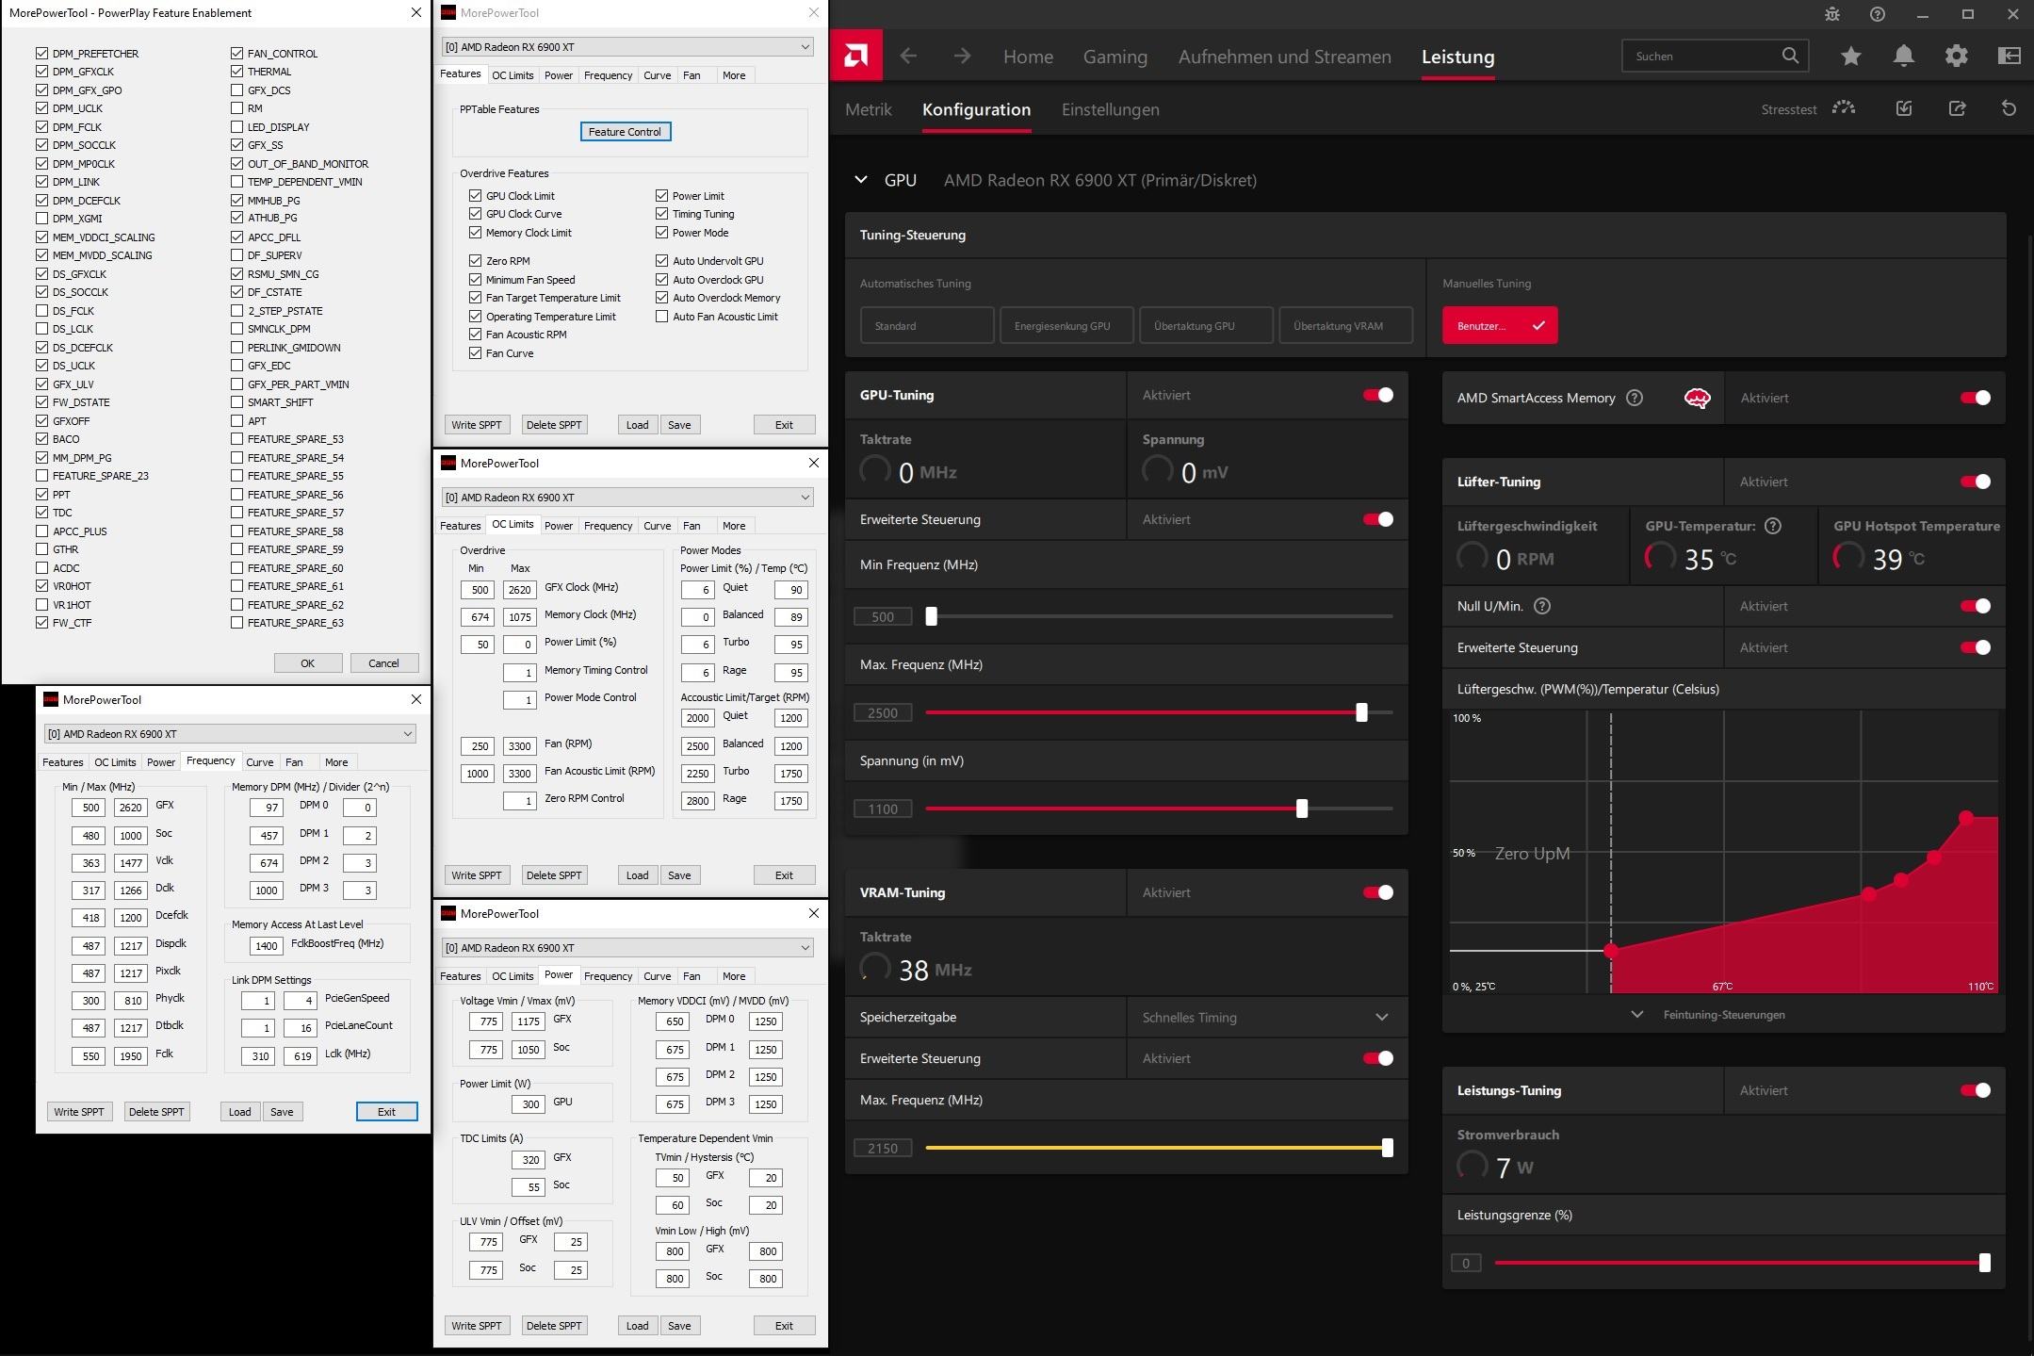This screenshot has height=1356, width=2034.
Task: Select Übertaktung GPU automatic tuning
Action: [1206, 325]
